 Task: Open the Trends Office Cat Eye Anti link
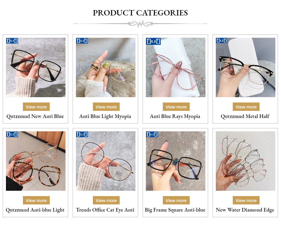[x=105, y=210]
